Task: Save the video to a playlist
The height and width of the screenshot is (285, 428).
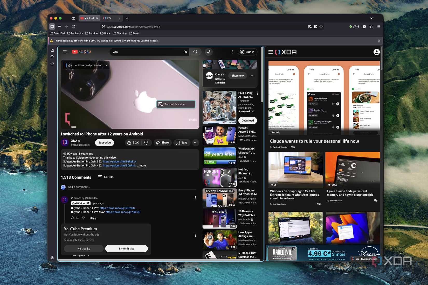Action: click(x=182, y=142)
